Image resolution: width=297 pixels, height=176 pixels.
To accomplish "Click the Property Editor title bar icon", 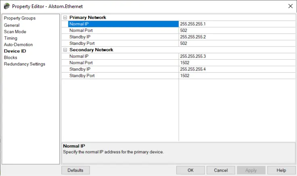I will pos(6,6).
